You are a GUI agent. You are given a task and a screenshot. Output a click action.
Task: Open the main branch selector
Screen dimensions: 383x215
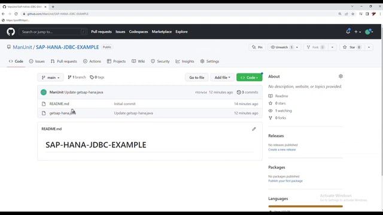[x=50, y=78]
